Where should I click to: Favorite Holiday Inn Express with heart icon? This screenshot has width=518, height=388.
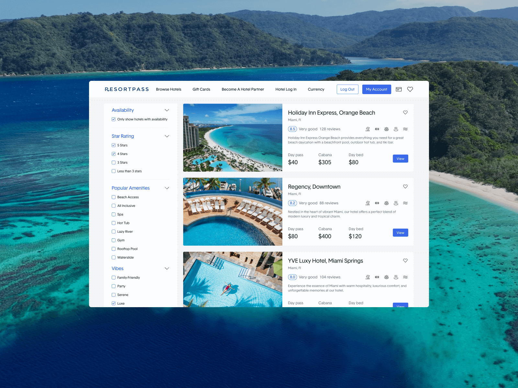click(x=405, y=113)
